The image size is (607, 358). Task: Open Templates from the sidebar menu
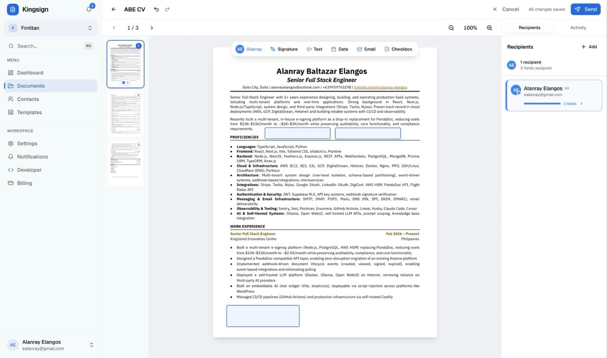coord(30,112)
